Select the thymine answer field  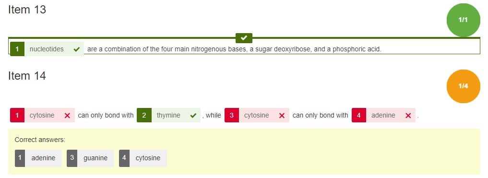(169, 115)
